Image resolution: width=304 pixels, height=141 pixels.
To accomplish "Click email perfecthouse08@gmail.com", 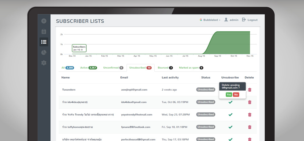I will [x=138, y=139].
